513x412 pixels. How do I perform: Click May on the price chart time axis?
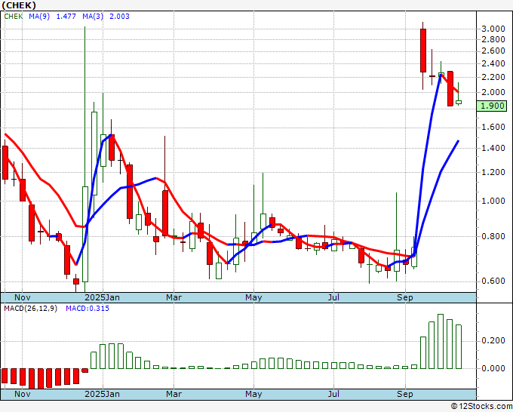pos(253,297)
